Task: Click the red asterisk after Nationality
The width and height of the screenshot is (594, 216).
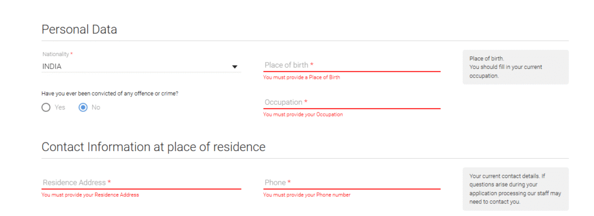Action: pyautogui.click(x=71, y=54)
